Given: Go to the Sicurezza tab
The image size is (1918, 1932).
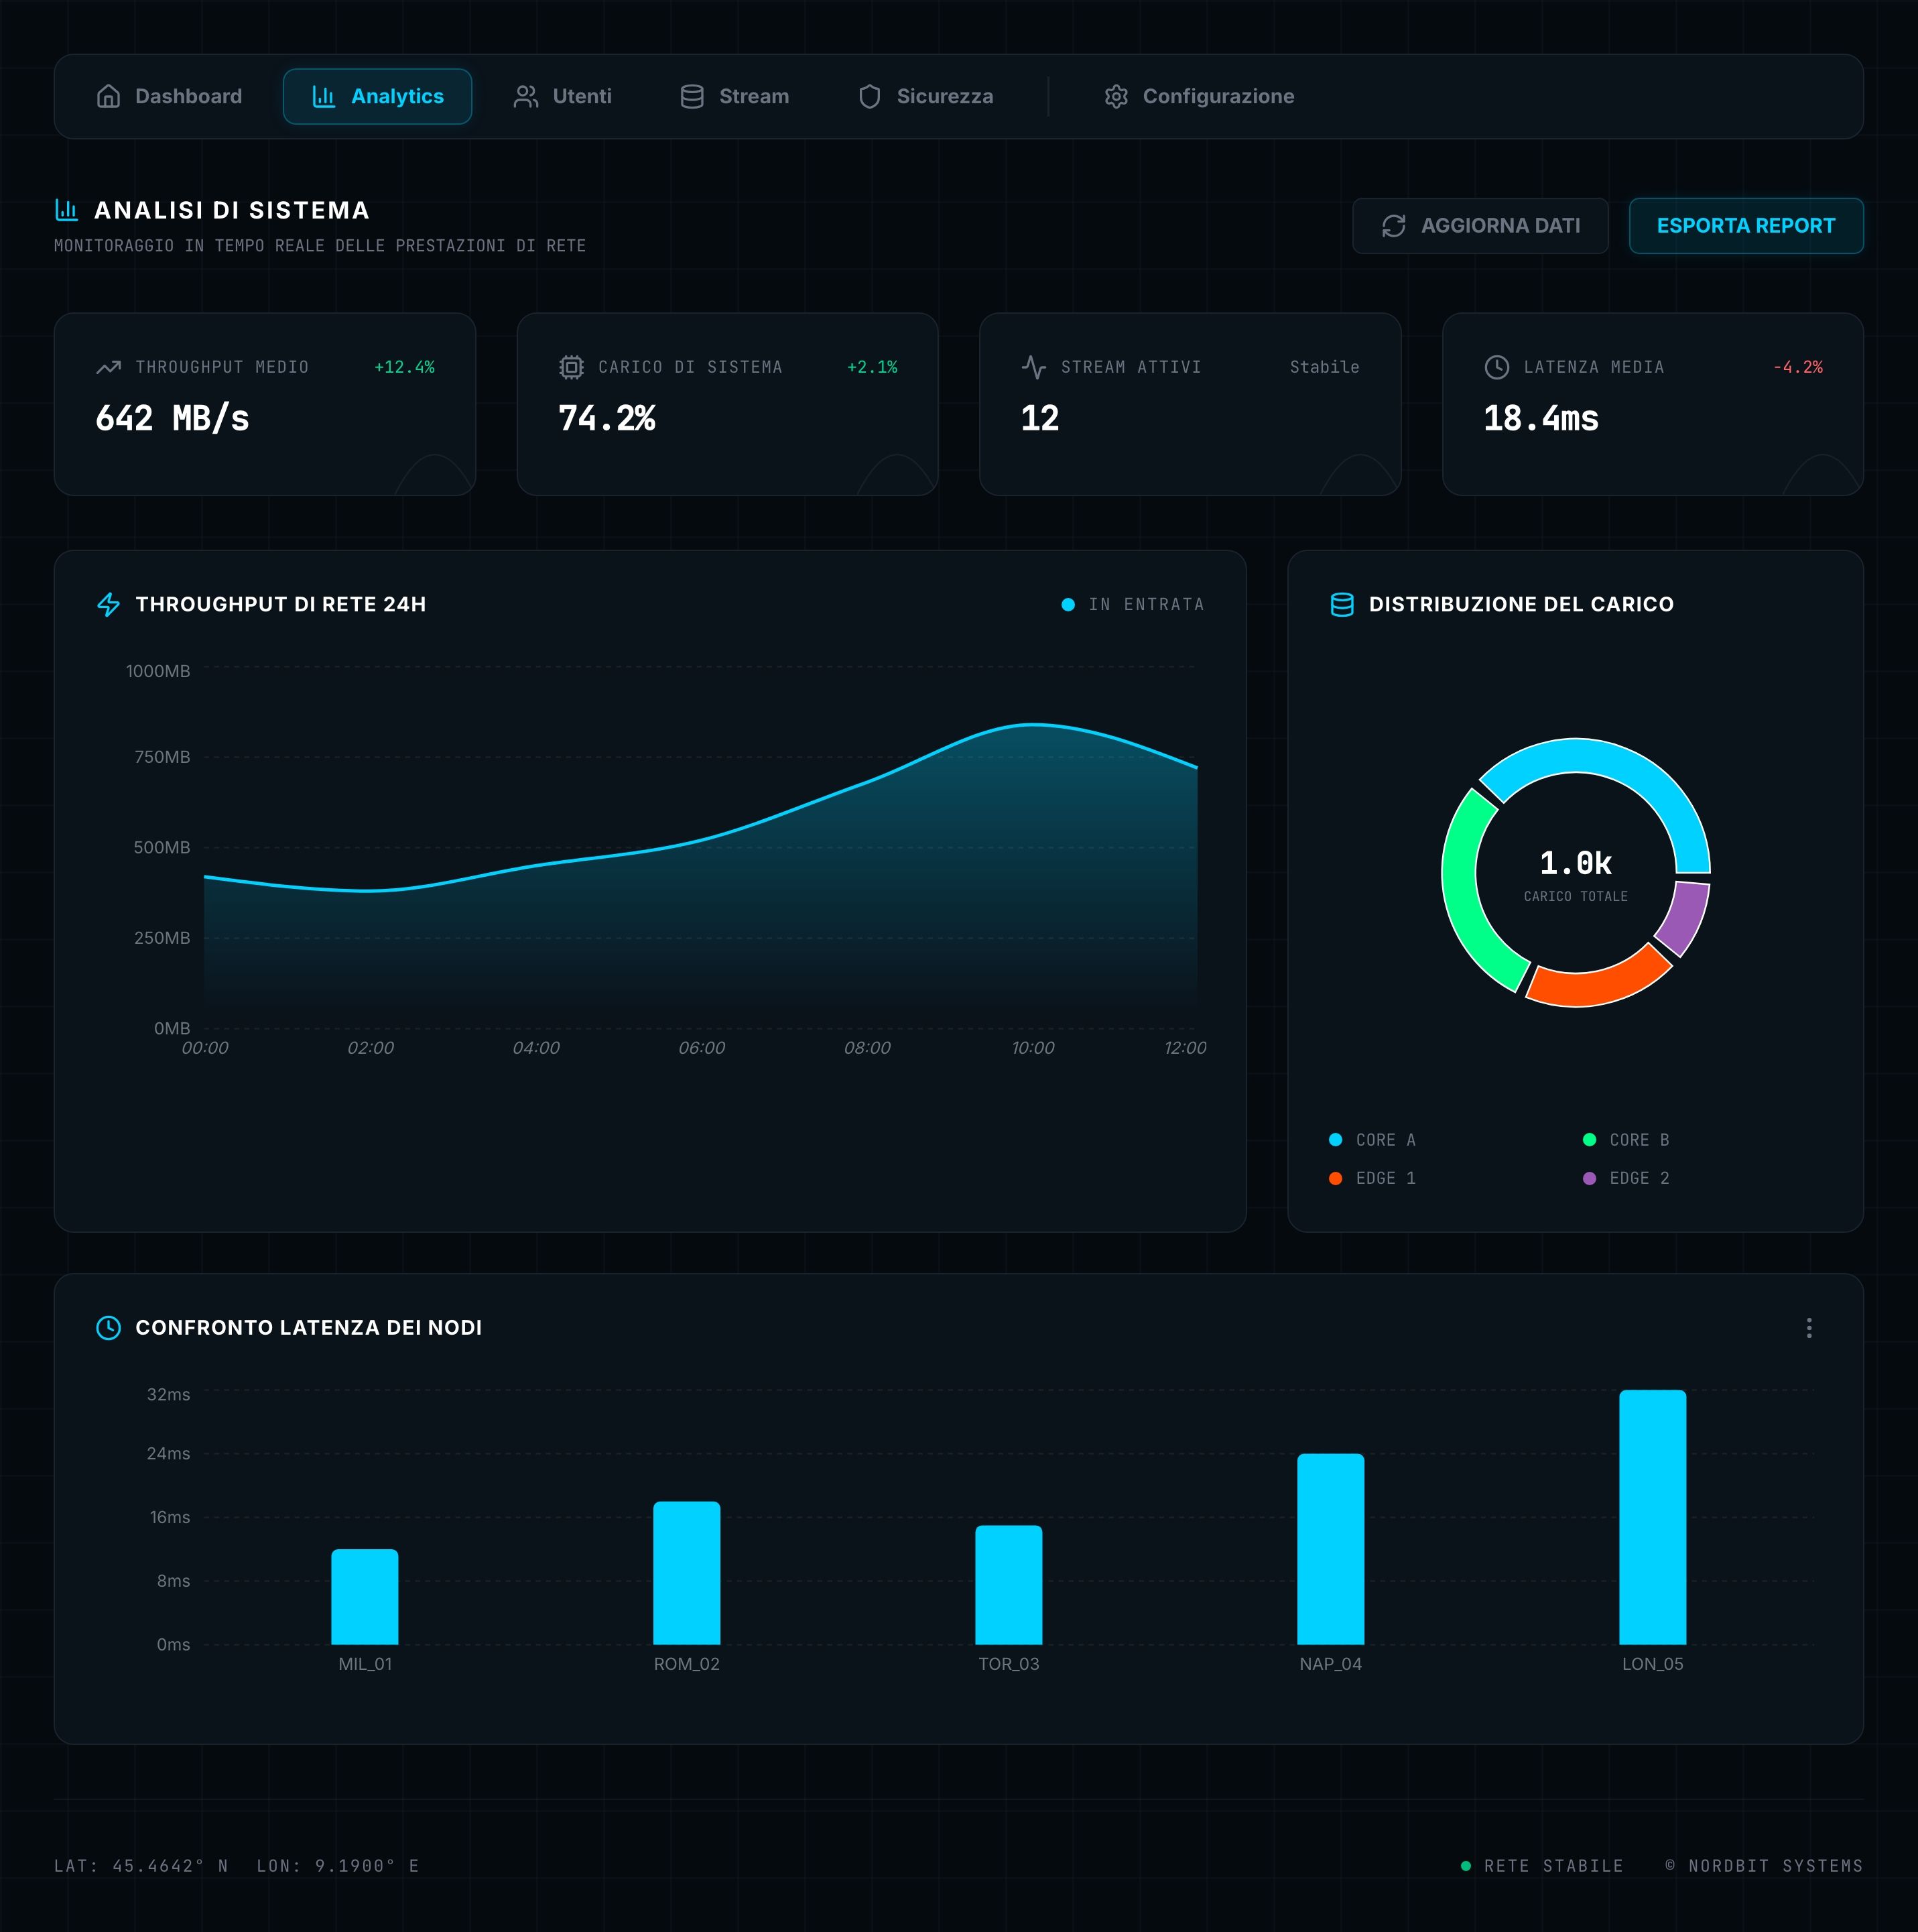Looking at the screenshot, I should (925, 96).
